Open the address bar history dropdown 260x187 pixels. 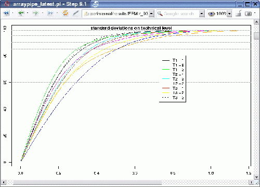tap(151, 14)
